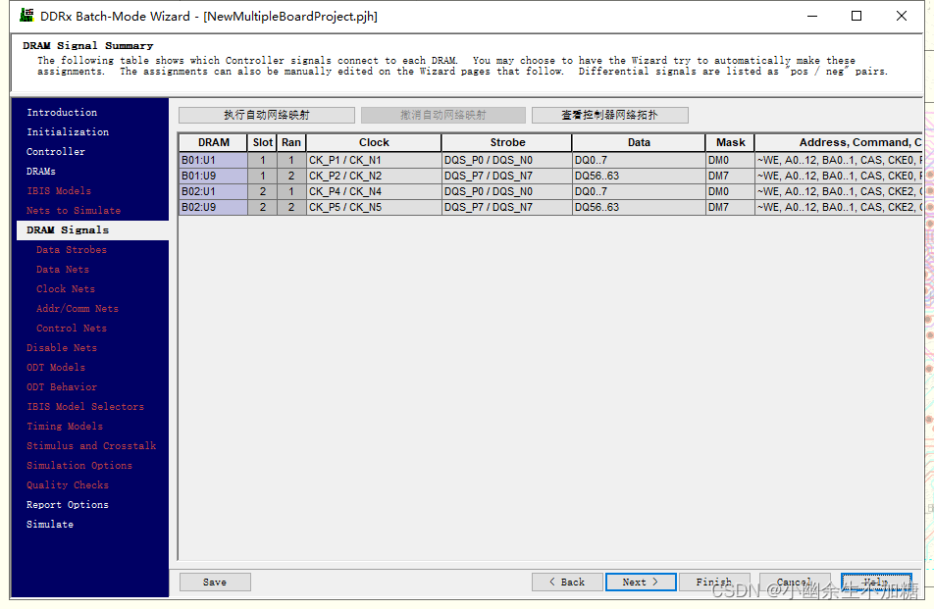Click mask cell DM7 in B01:U9 row
This screenshot has width=934, height=609.
[730, 177]
